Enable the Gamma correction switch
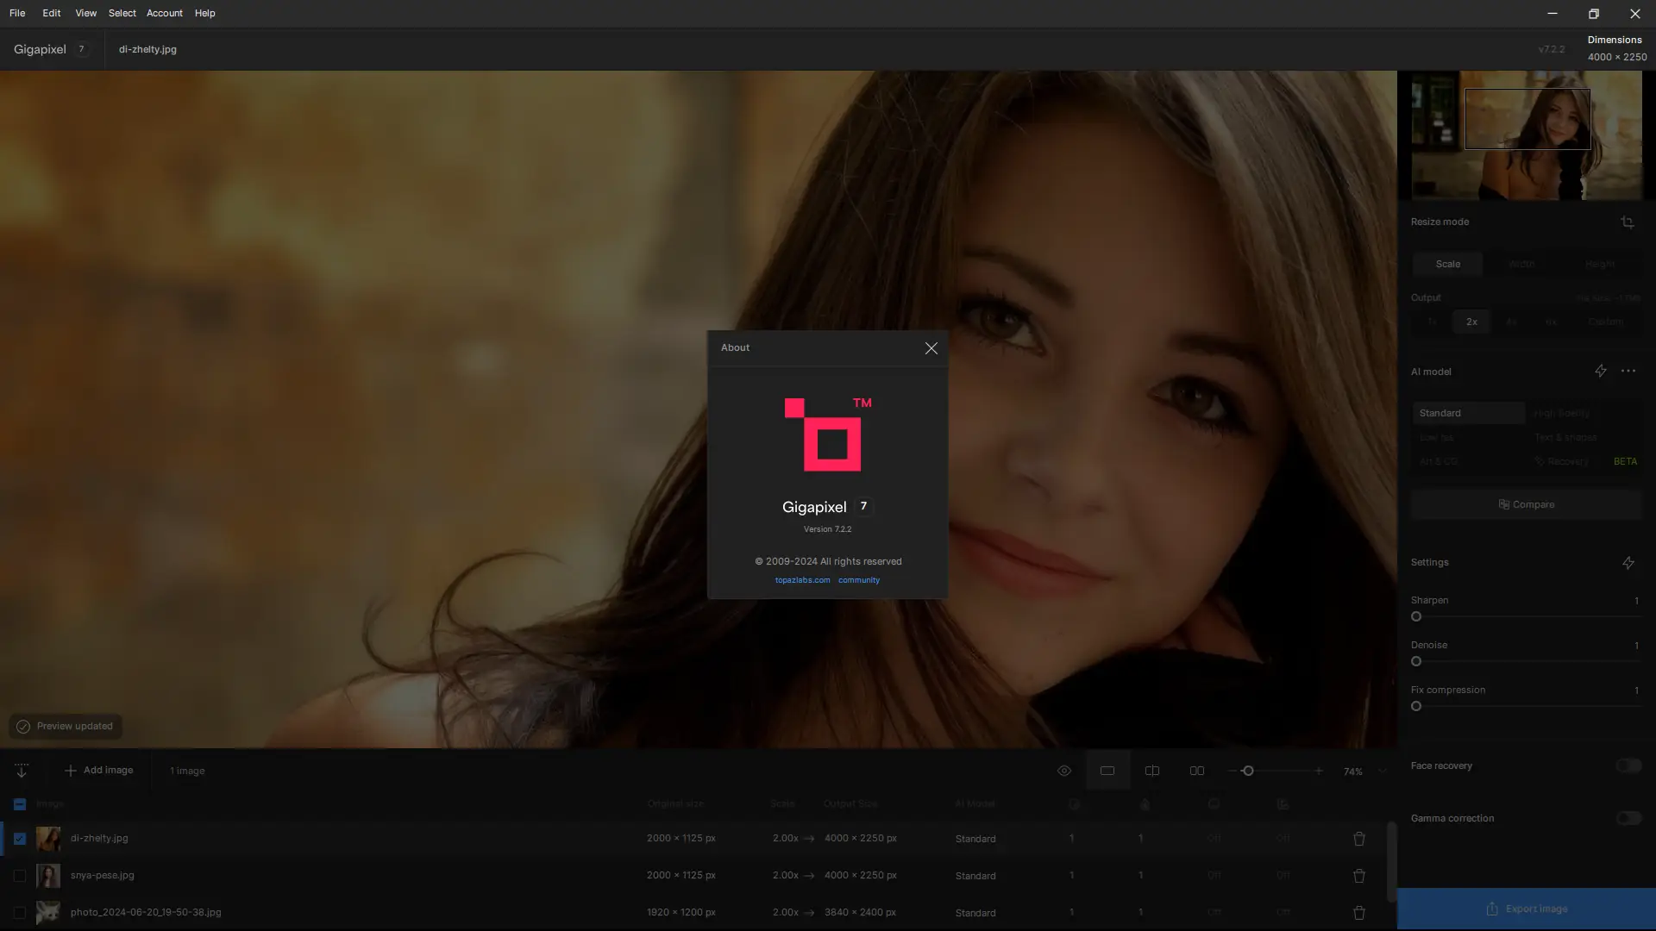Viewport: 1656px width, 931px height. tap(1628, 818)
